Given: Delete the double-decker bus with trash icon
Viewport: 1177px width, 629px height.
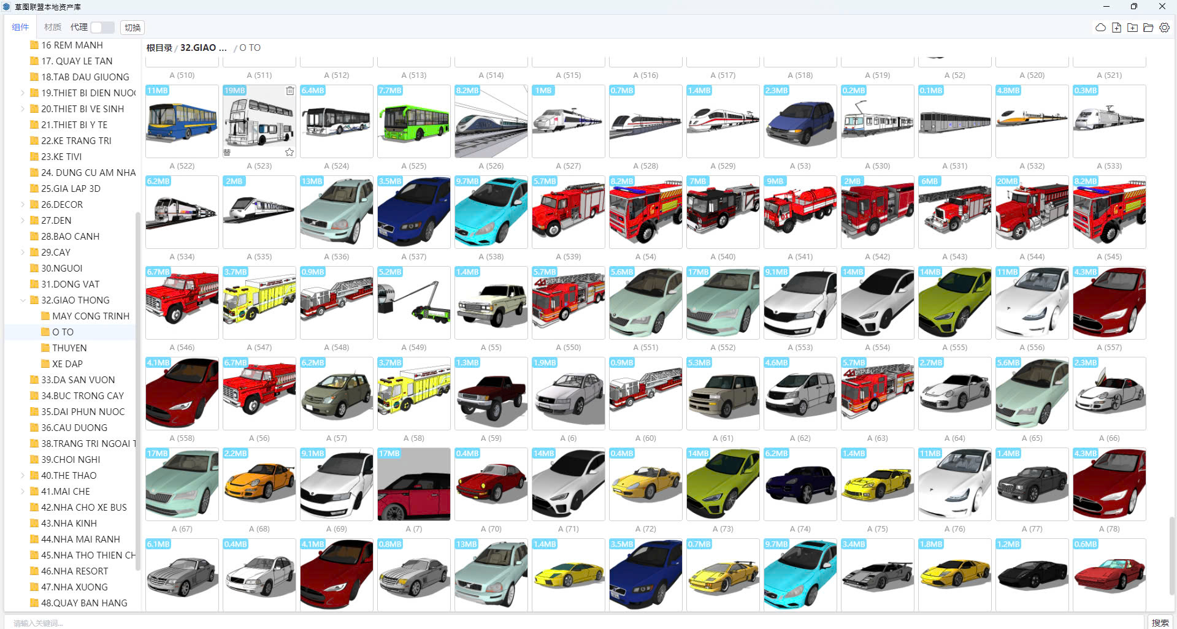Looking at the screenshot, I should coord(289,91).
